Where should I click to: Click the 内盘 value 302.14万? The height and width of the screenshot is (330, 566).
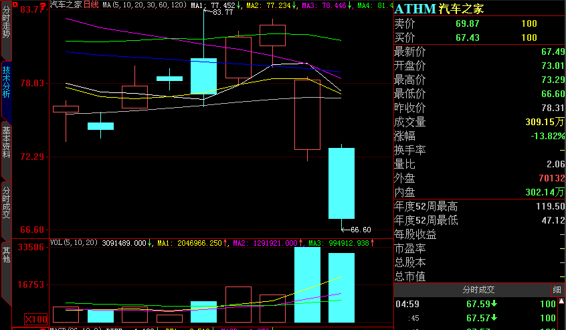[545, 192]
